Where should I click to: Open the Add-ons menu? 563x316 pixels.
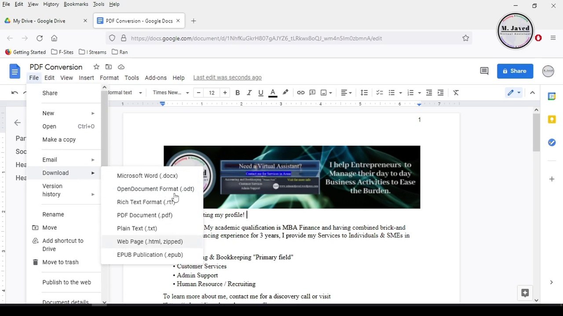pyautogui.click(x=156, y=78)
